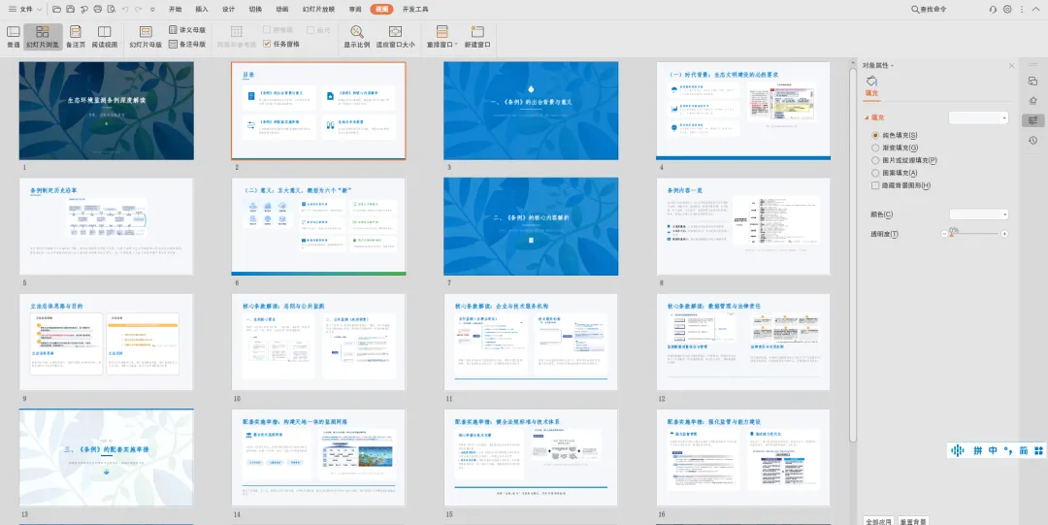Click the IME grid menu icon
The image size is (1048, 525).
[x=1038, y=450]
